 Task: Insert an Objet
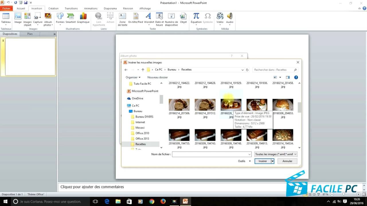click(x=183, y=18)
